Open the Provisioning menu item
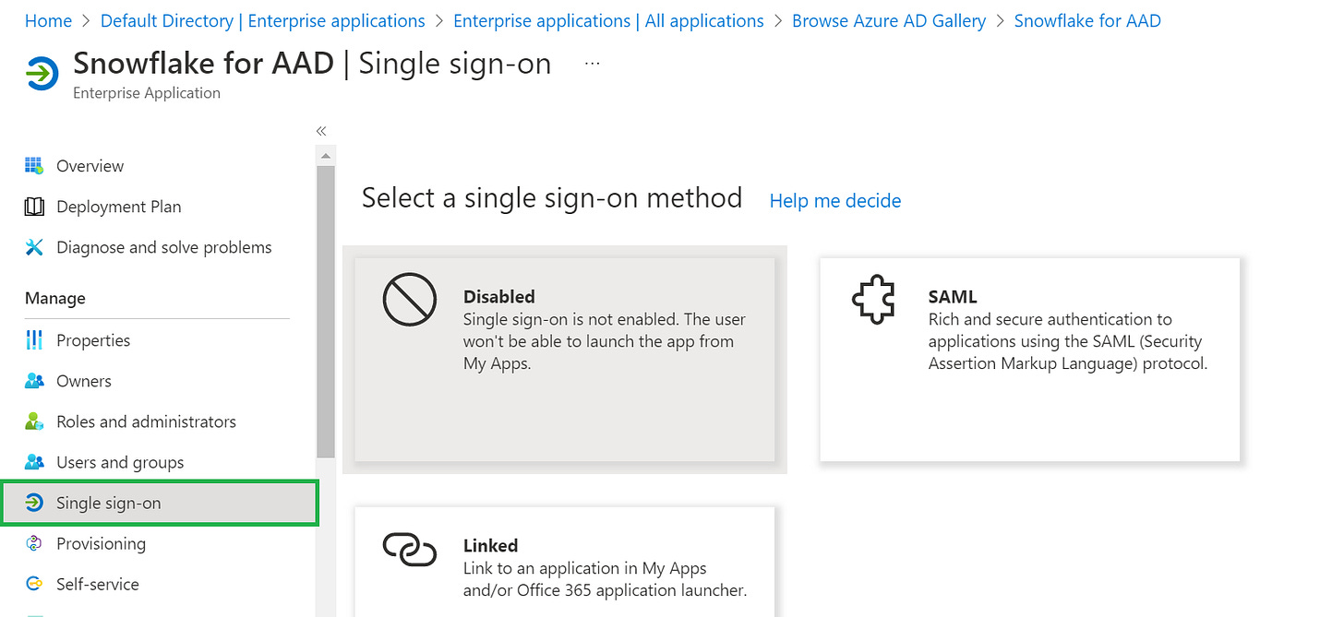Image resolution: width=1344 pixels, height=617 pixels. [x=101, y=543]
